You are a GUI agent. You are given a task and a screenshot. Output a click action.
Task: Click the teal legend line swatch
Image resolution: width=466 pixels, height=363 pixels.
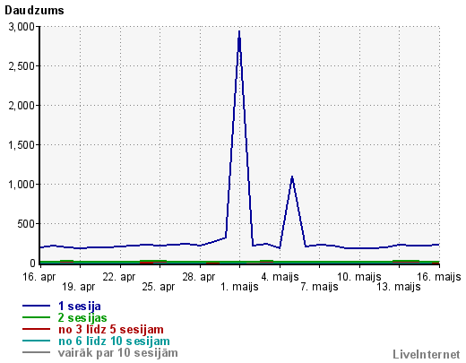(36, 341)
